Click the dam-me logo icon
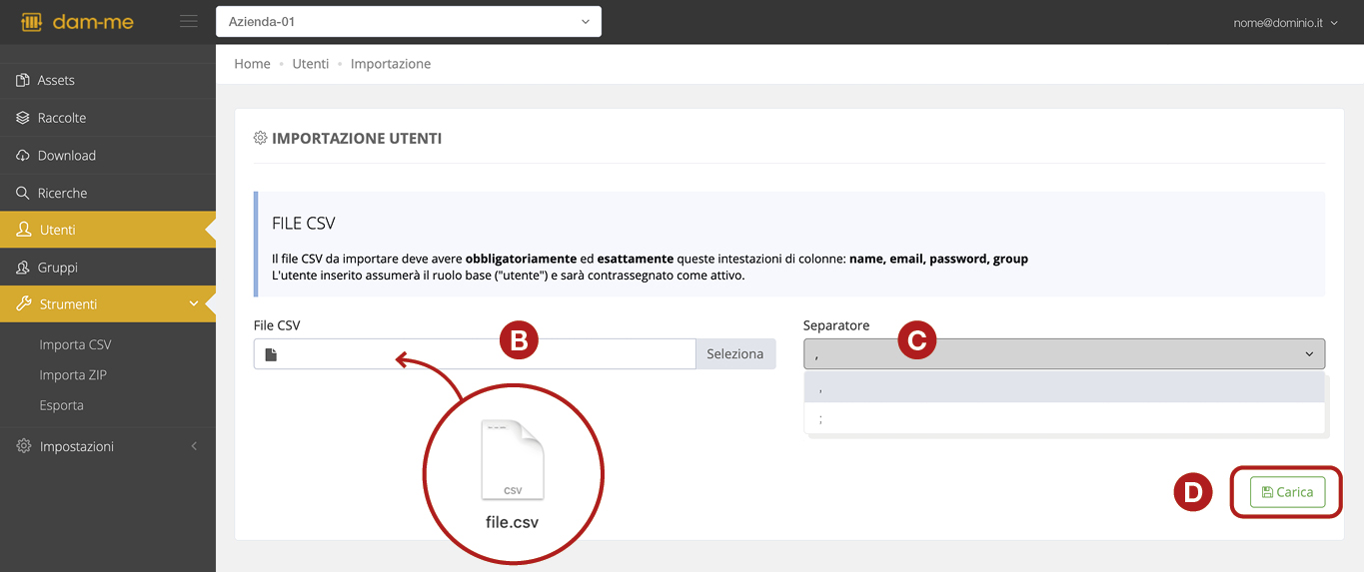The height and width of the screenshot is (572, 1364). (x=30, y=21)
